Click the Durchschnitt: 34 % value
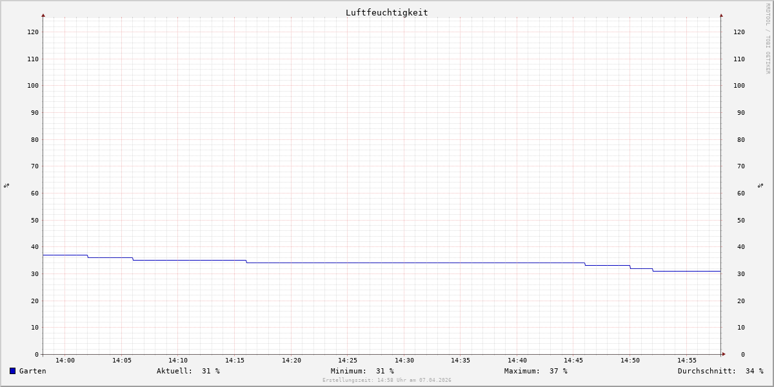The image size is (774, 387). click(720, 371)
